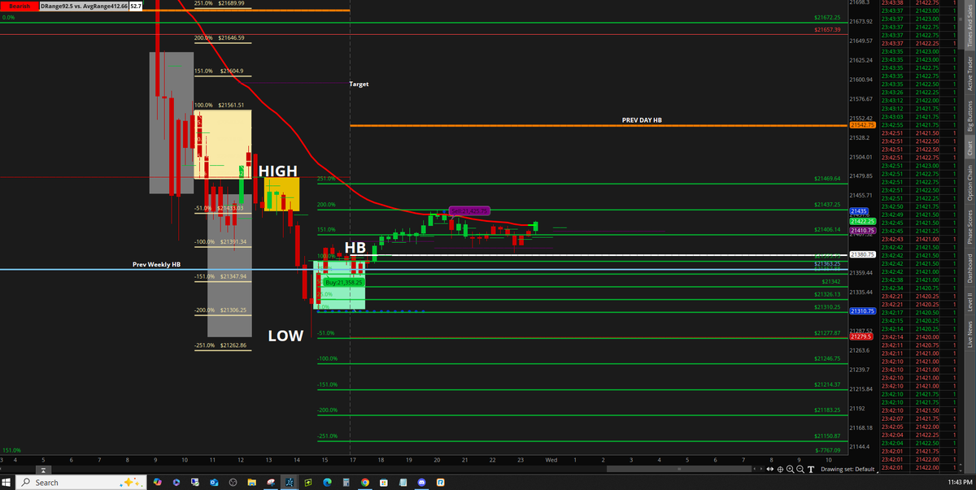976x490 pixels.
Task: Open Microsoft Copilot from the taskbar
Action: [157, 482]
